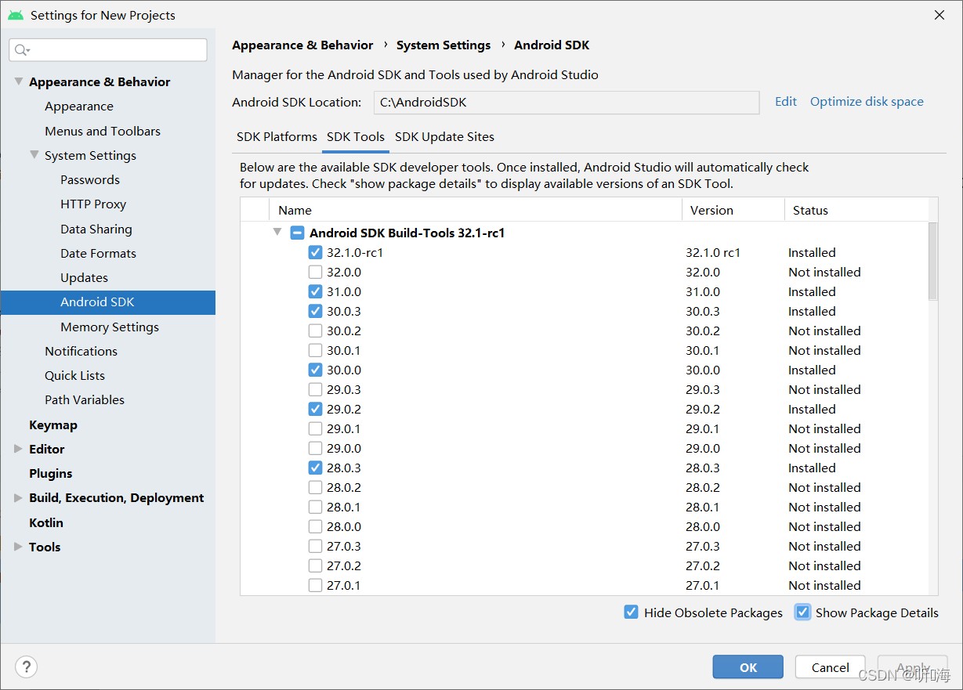Expand the Tools section arrow
This screenshot has height=690, width=963.
(19, 547)
